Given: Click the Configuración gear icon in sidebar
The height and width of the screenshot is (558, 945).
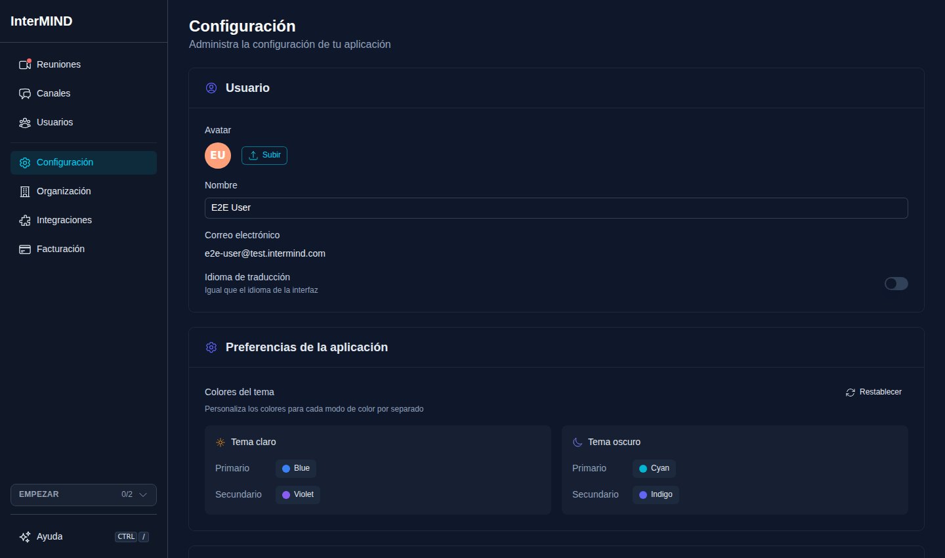Looking at the screenshot, I should pyautogui.click(x=25, y=162).
